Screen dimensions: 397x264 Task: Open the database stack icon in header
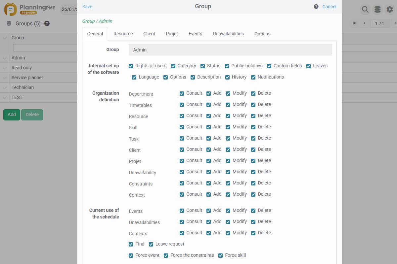click(377, 10)
